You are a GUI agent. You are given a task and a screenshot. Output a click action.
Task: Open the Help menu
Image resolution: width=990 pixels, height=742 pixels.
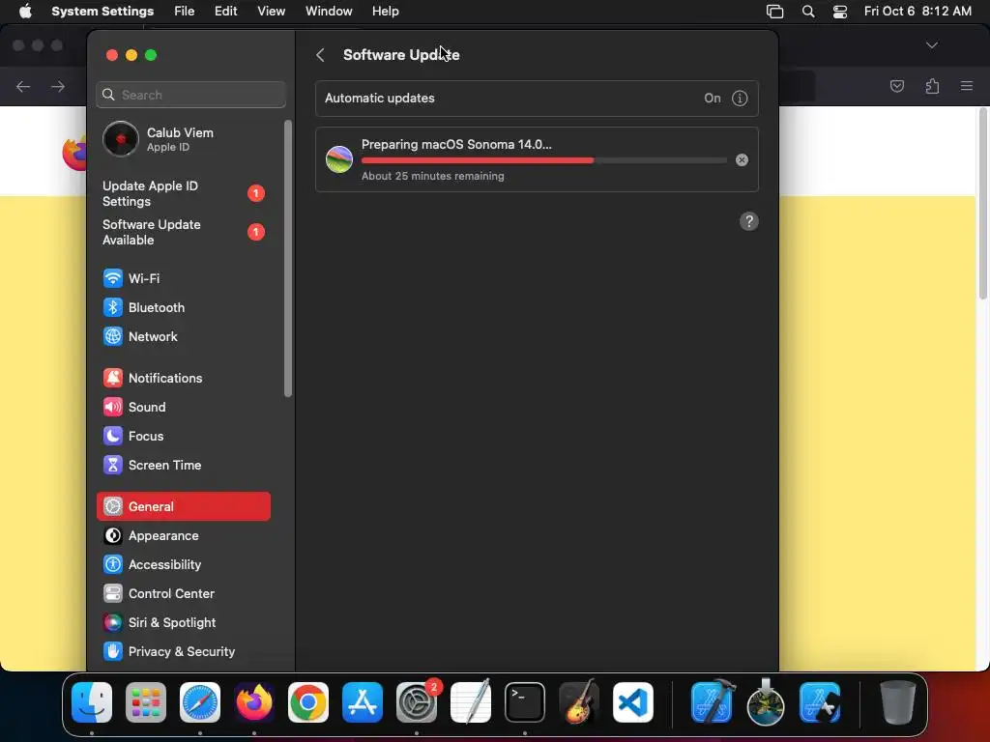385,12
